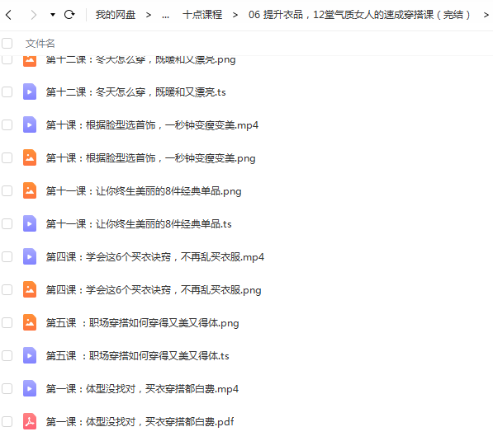Expand the chevron after the course folder breadcrumb
This screenshot has height=441, width=493.
(486, 15)
